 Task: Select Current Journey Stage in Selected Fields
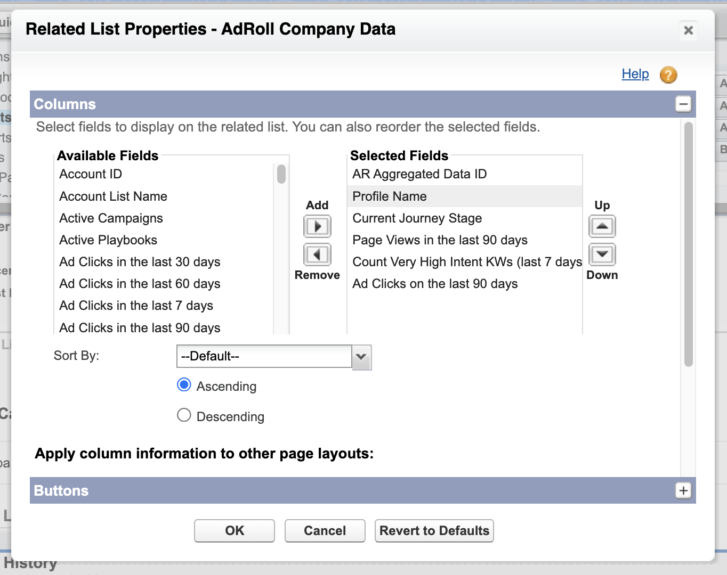pos(417,218)
